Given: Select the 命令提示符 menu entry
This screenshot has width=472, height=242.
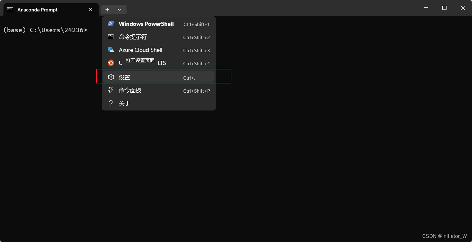Looking at the screenshot, I should pyautogui.click(x=159, y=37).
